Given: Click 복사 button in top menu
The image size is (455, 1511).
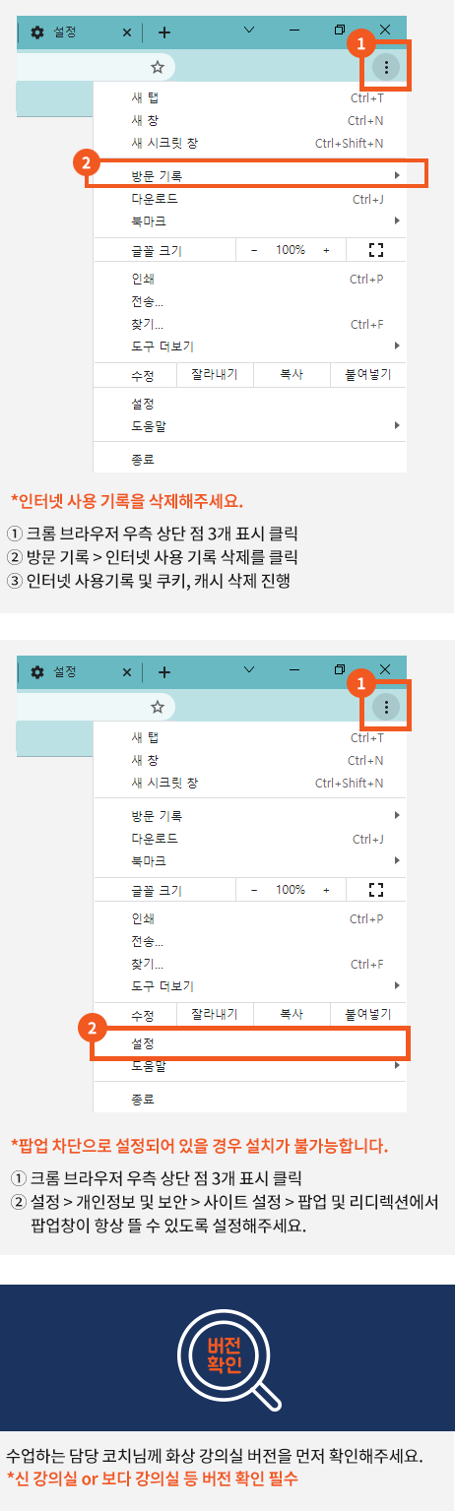Looking at the screenshot, I should [x=291, y=374].
